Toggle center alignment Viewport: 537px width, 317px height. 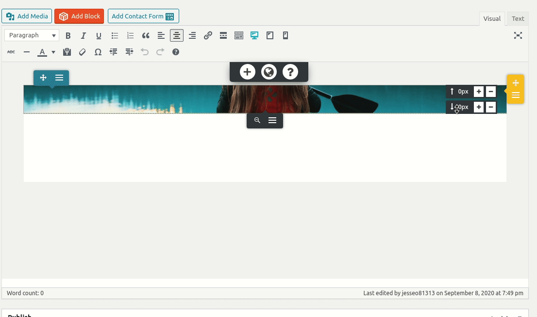(177, 35)
